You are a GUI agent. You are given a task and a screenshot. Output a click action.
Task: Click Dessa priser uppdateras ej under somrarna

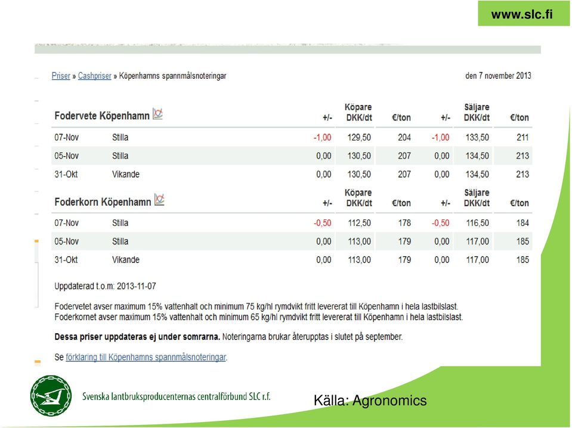point(137,337)
